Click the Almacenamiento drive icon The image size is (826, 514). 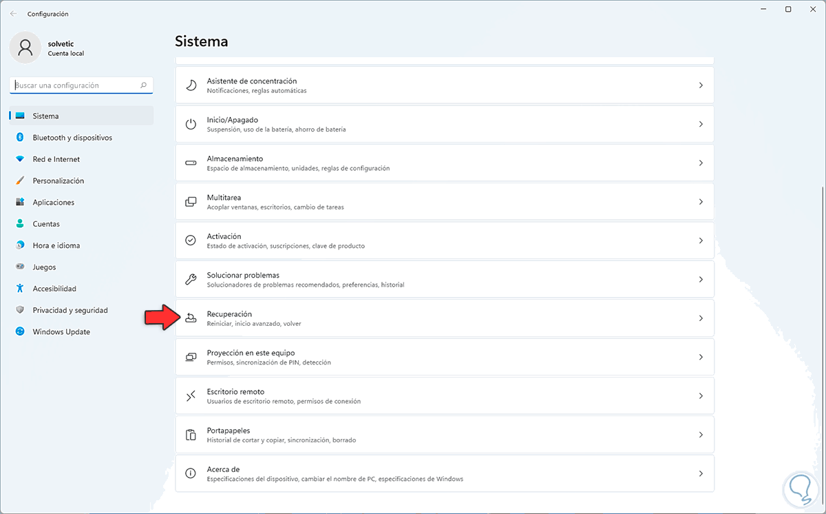pos(191,163)
